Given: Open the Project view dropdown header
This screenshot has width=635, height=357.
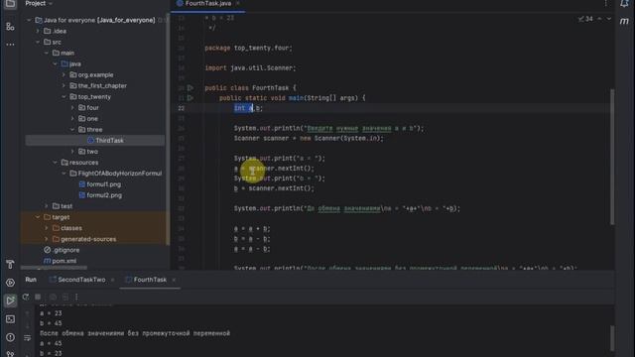Looking at the screenshot, I should point(39,3).
